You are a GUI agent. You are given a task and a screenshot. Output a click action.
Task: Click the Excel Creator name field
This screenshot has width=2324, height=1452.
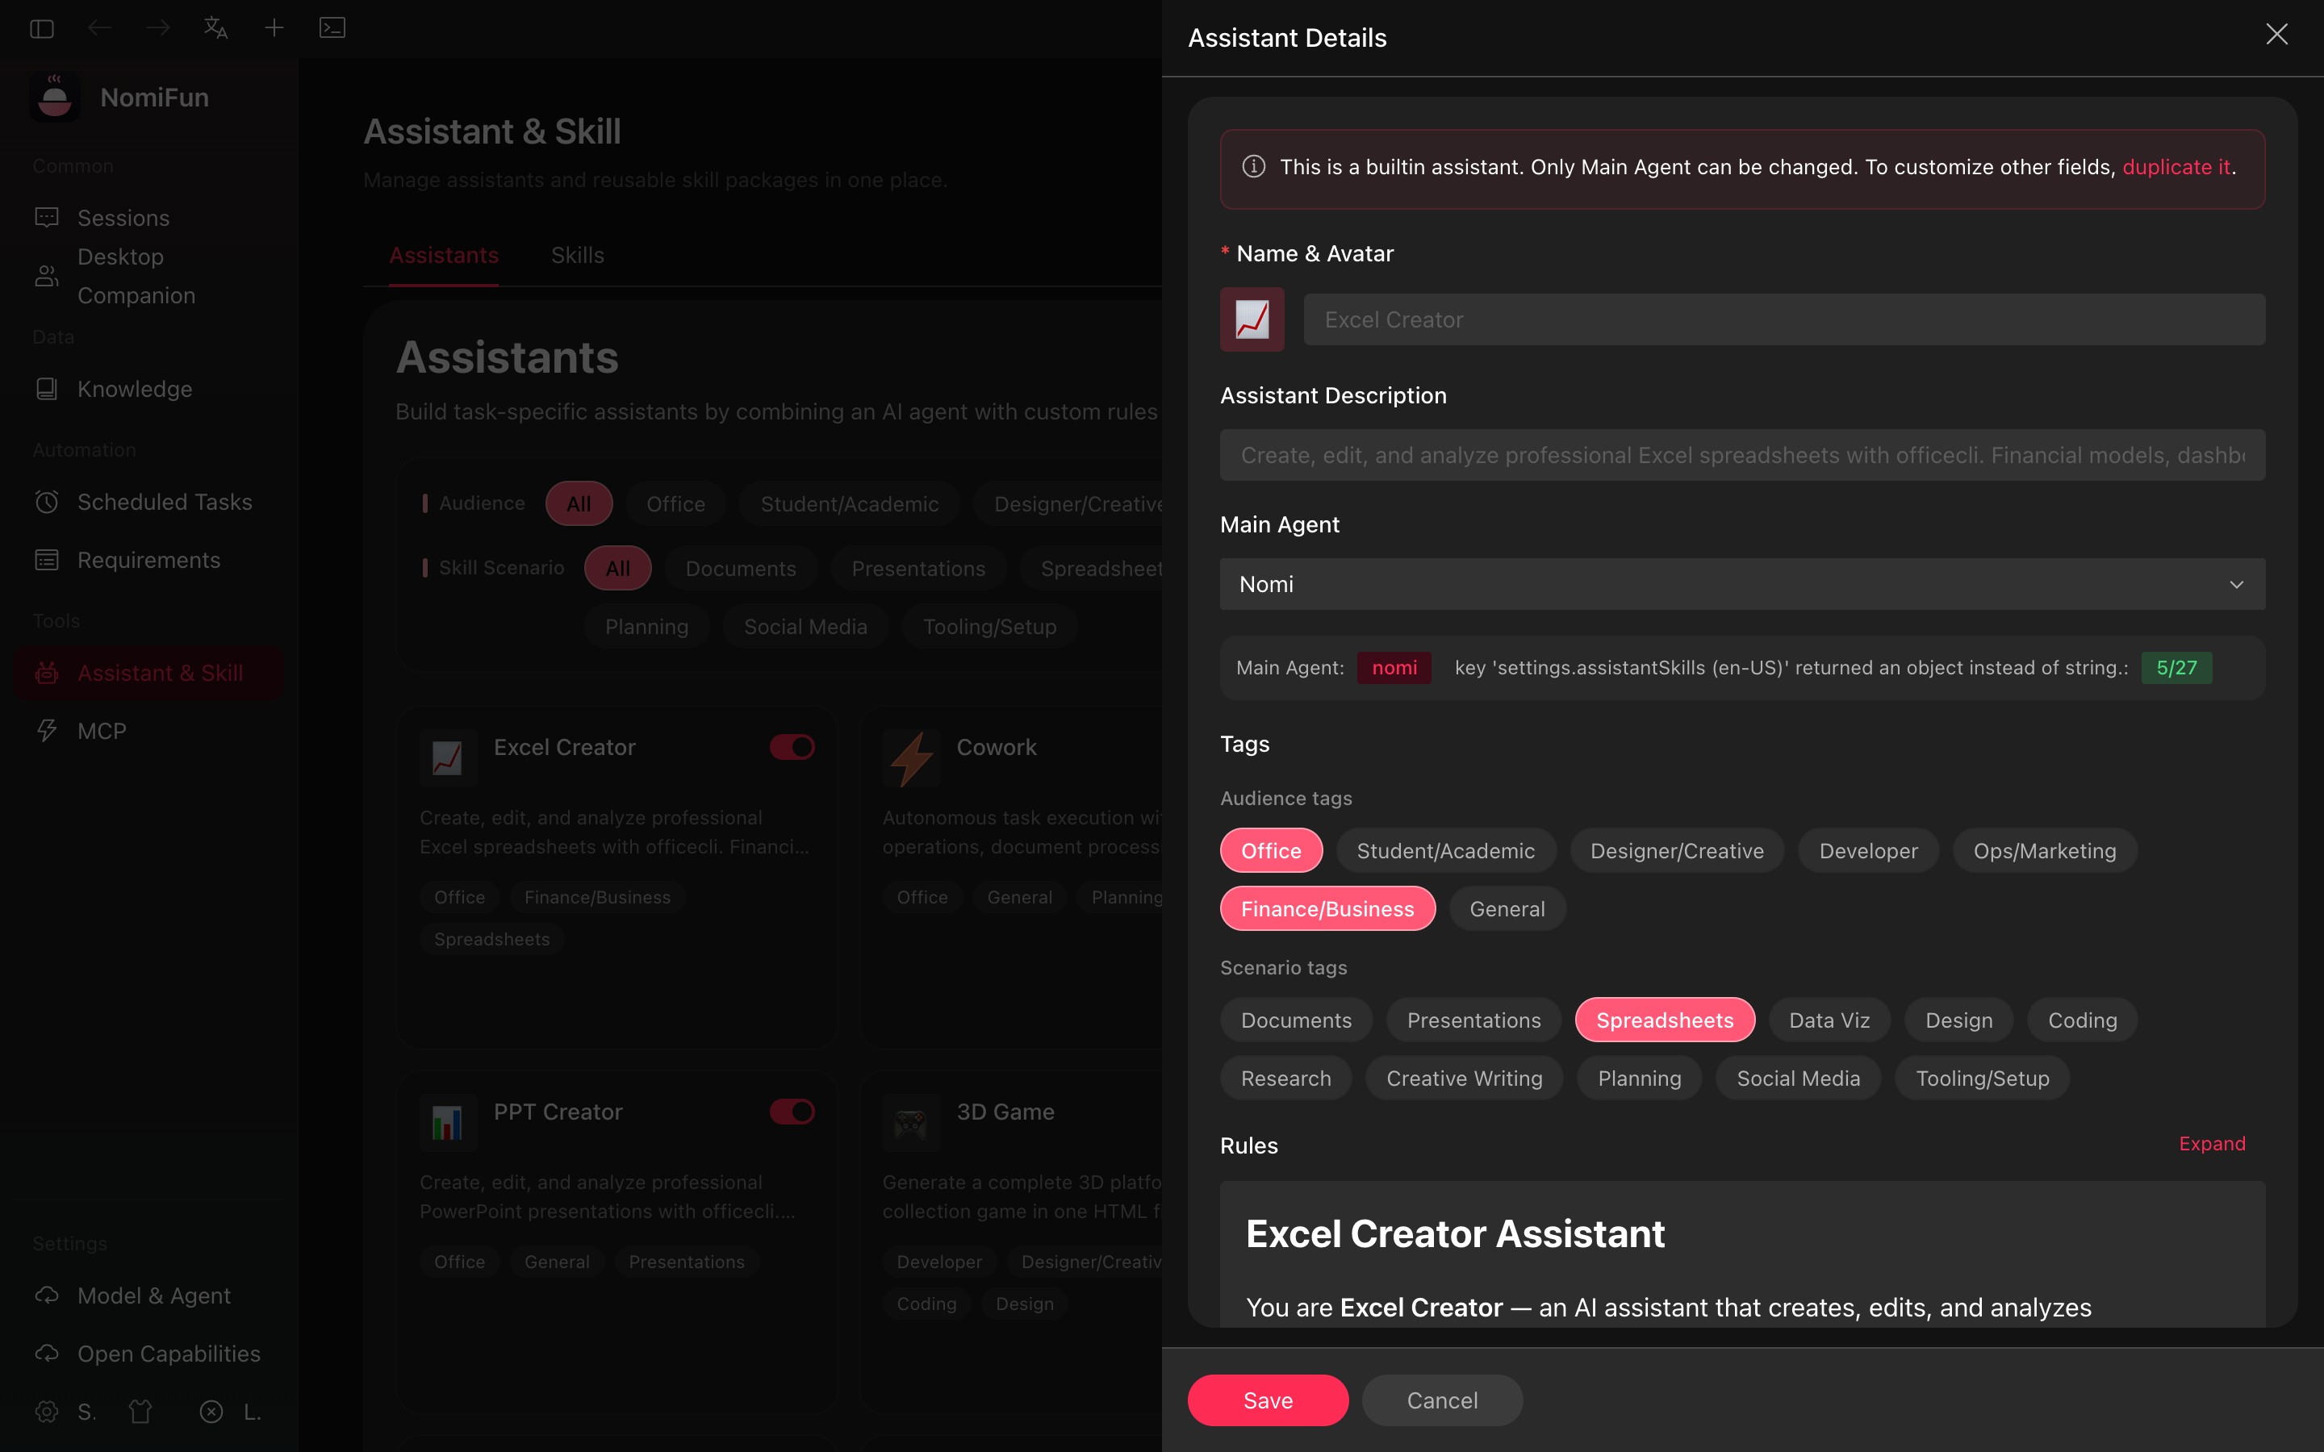[x=1784, y=319]
